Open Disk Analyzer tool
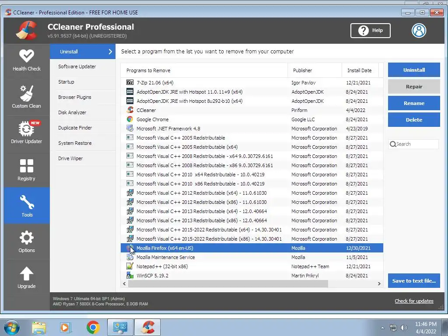Screen dimensions: 448x336 click(83, 112)
